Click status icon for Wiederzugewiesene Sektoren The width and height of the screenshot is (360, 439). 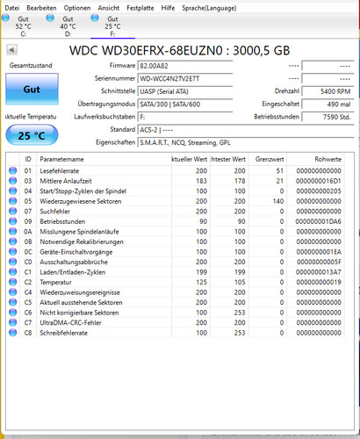pos(12,201)
